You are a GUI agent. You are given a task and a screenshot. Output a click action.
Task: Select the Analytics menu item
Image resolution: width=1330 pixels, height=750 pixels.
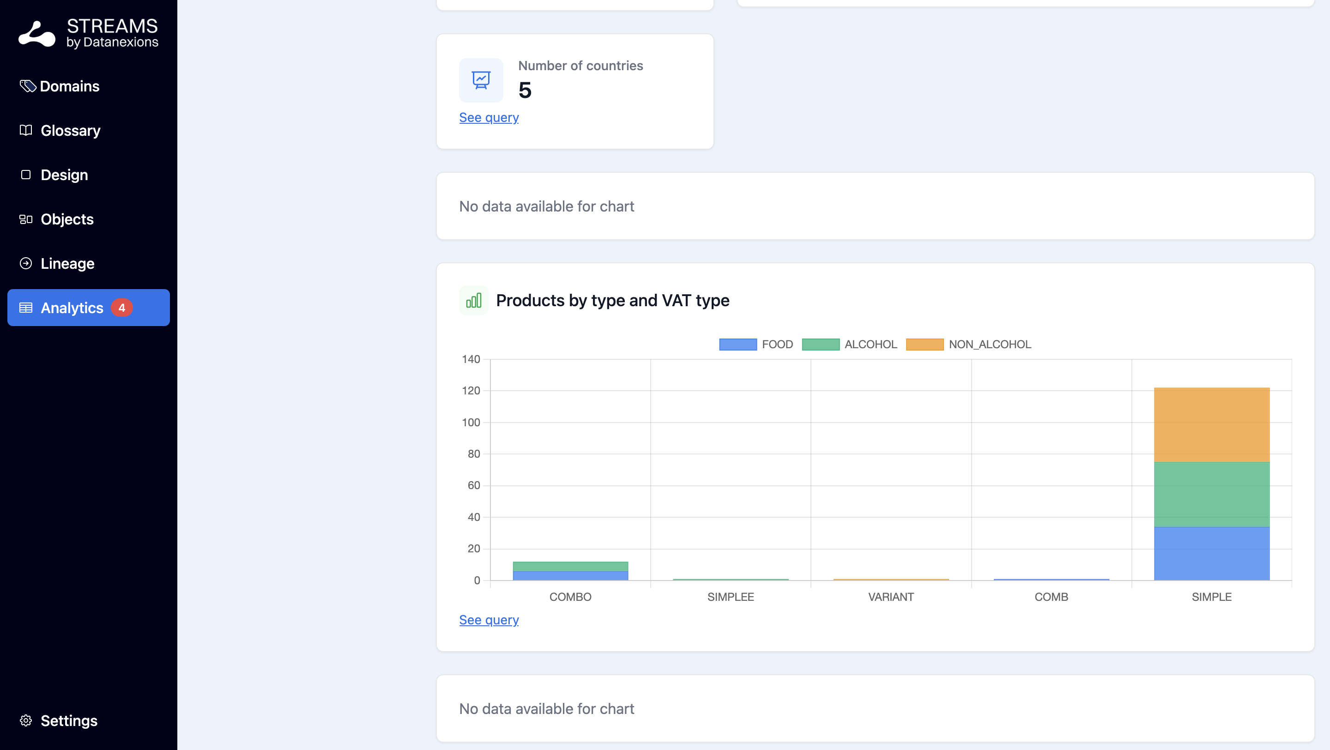pos(72,308)
